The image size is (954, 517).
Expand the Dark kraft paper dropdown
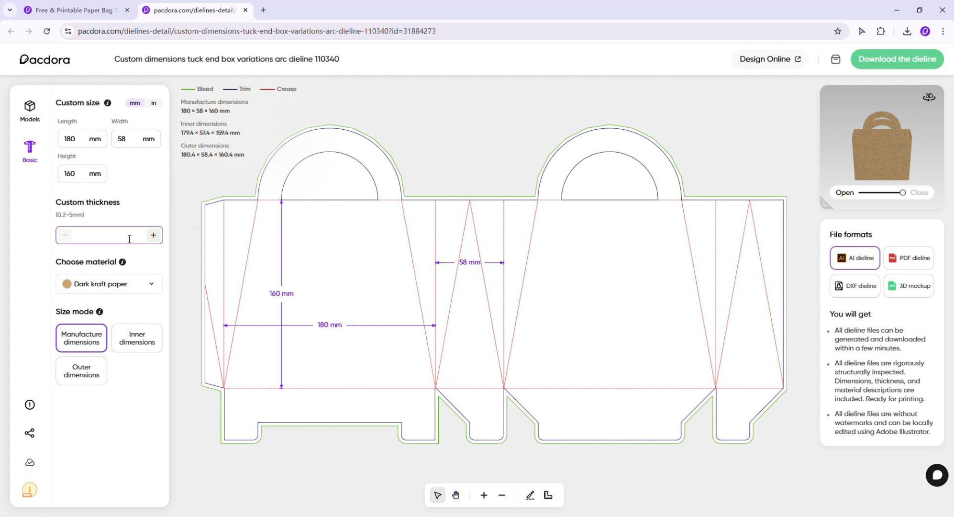[109, 284]
